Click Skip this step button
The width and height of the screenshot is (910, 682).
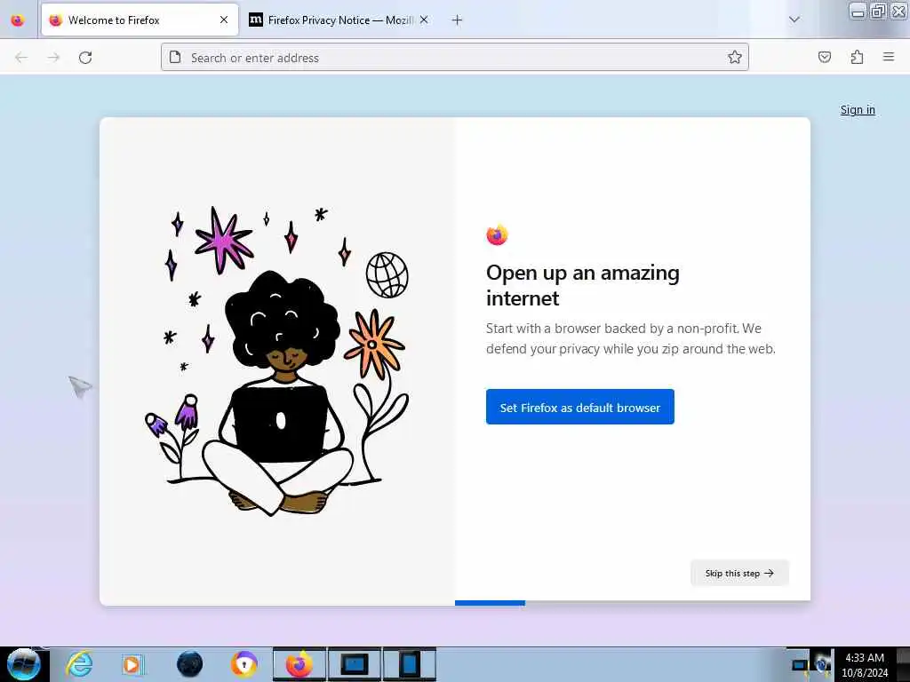click(739, 573)
